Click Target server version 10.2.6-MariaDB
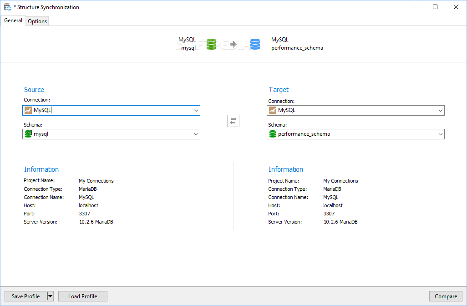Screen dimensions: 467x306 click(x=340, y=222)
